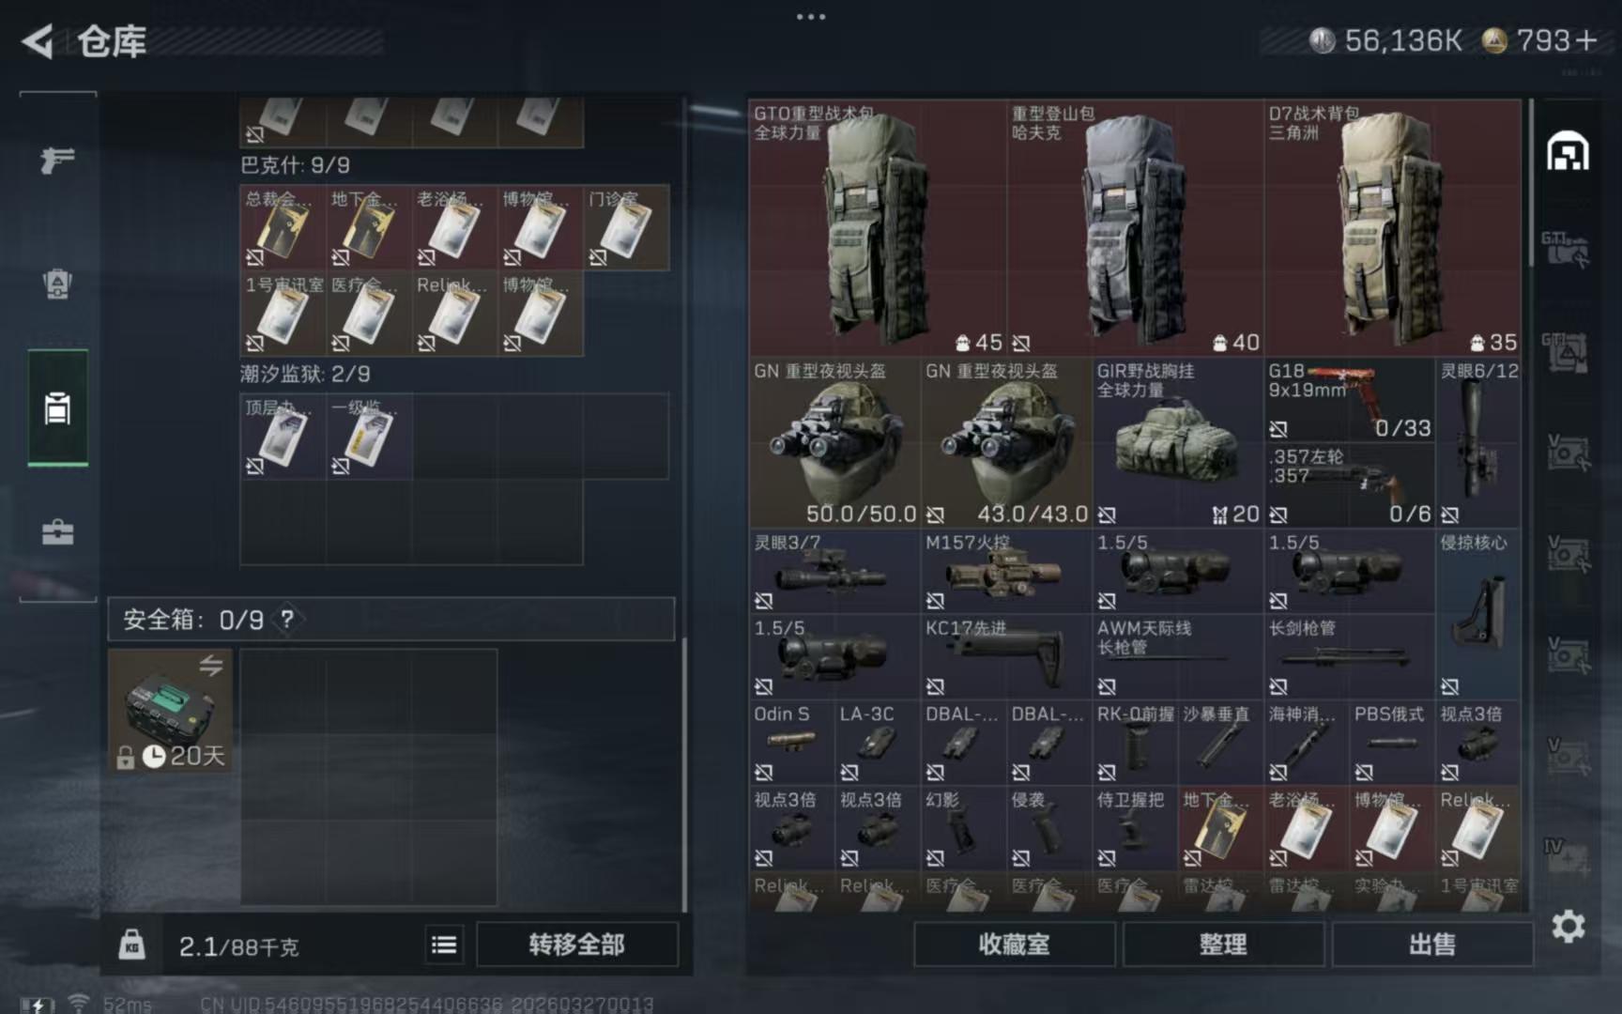Select the 顶层办 keycard in 潮汐监狱
Viewport: 1622px width, 1014px height.
pos(283,437)
